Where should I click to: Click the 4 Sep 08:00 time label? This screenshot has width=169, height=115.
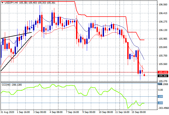(x=56, y=112)
